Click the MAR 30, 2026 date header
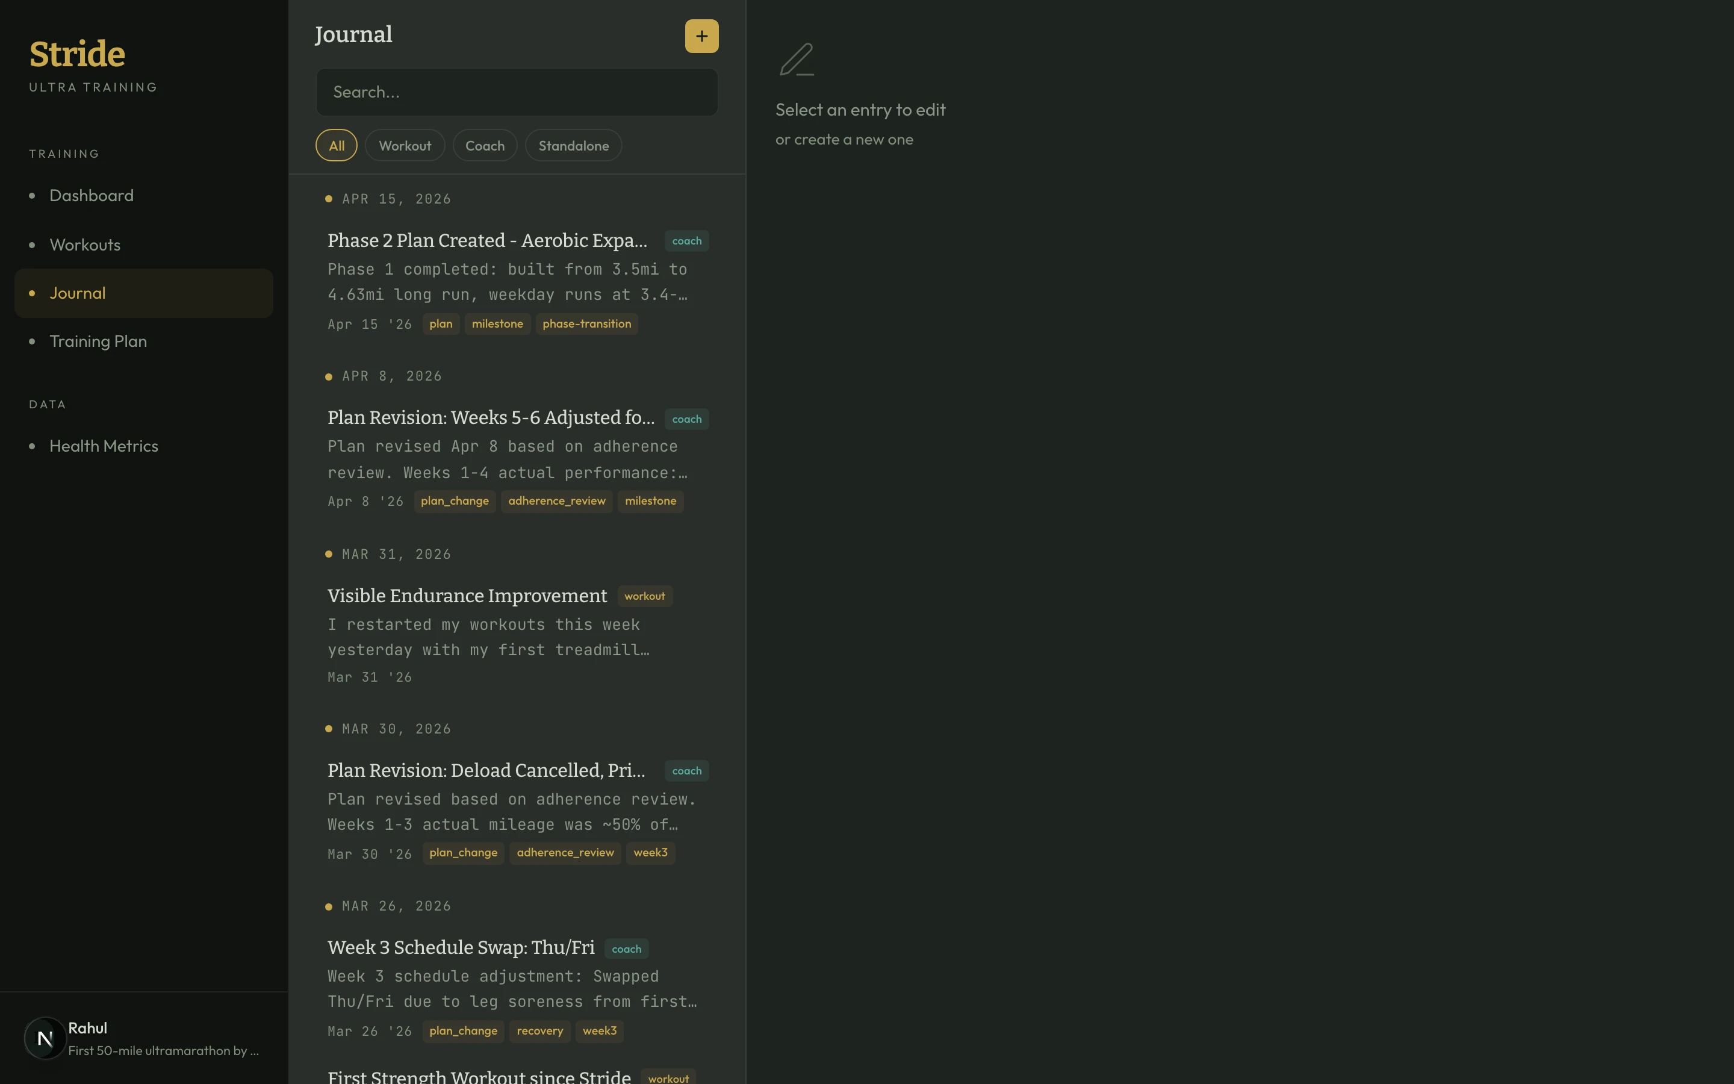 coord(396,729)
